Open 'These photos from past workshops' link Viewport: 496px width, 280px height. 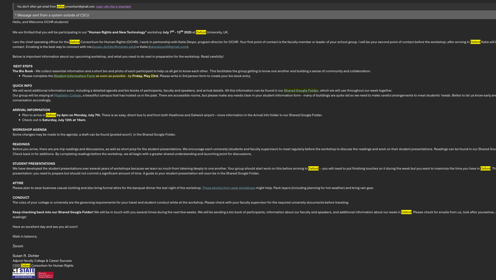coord(229,188)
